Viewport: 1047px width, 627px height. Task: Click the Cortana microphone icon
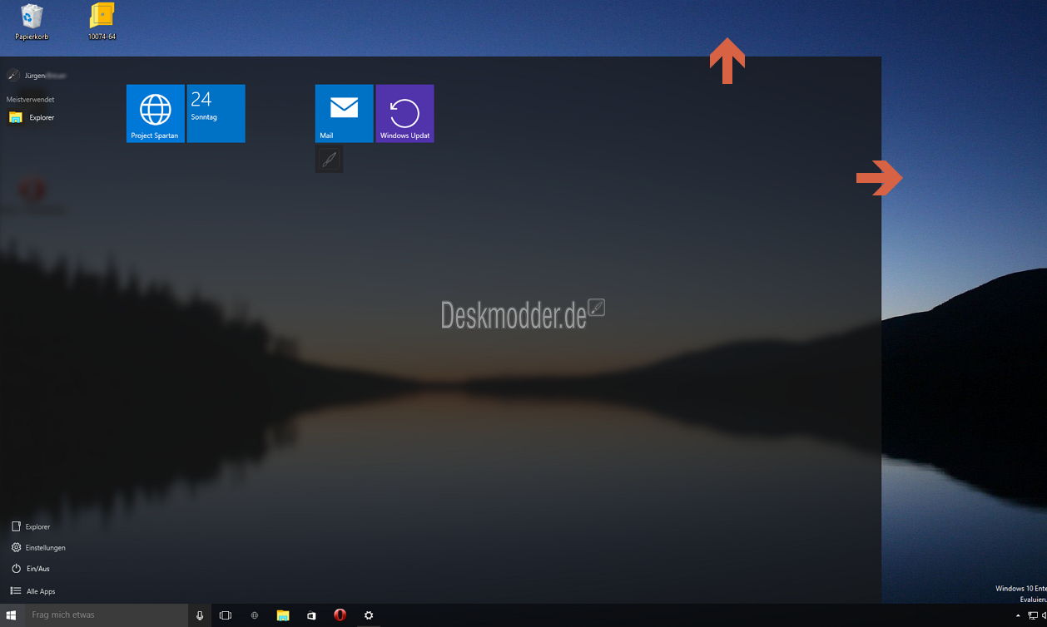(200, 615)
